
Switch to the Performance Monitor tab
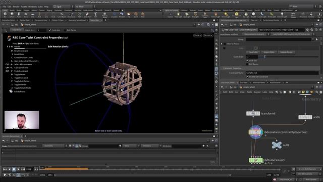point(271,20)
